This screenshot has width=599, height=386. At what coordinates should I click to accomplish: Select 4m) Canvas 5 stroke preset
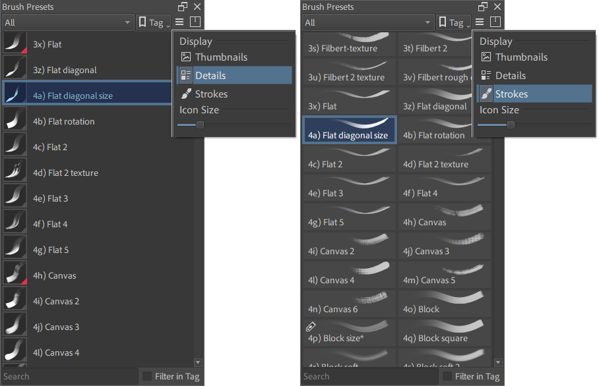pyautogui.click(x=444, y=275)
